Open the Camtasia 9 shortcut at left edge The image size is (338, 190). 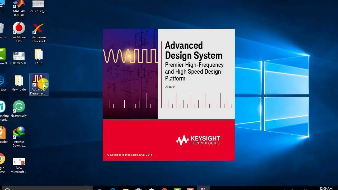click(x=3, y=57)
